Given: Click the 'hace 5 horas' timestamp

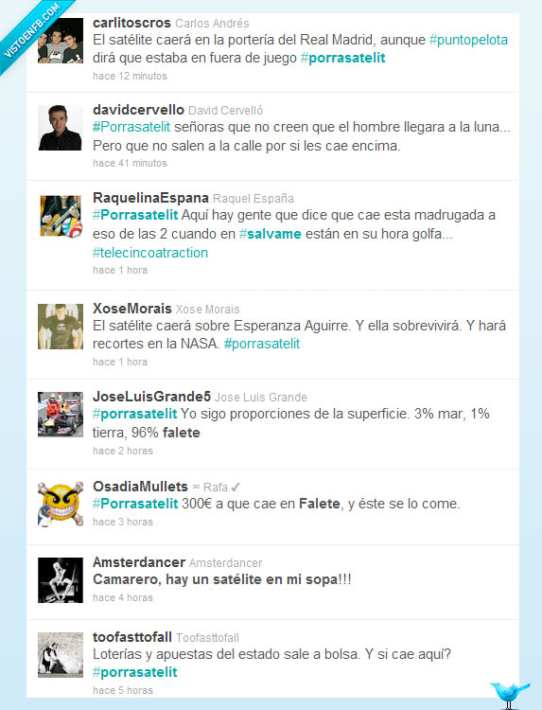Looking at the screenshot, I should [123, 690].
